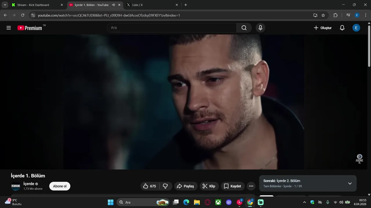Image resolution: width=371 pixels, height=208 pixels.
Task: Open weather widget 9°C Bulutlu
Action: 13,202
